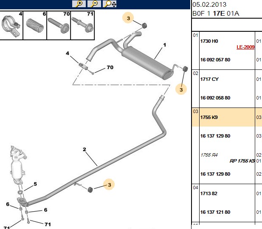Click the rubber mount at the silencer's rear
The height and width of the screenshot is (229, 262).
tap(185, 69)
